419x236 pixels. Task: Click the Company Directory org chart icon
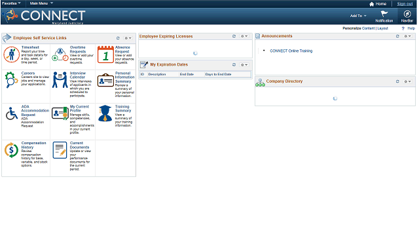[260, 83]
